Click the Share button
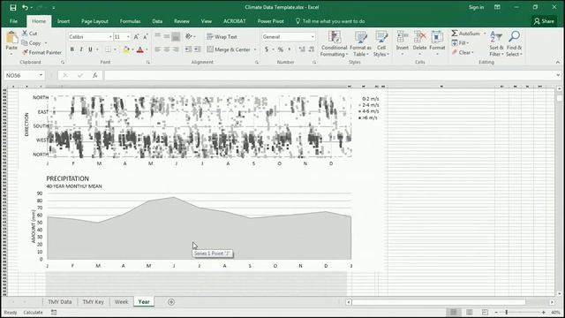Screen dimensions: 565x318 click(x=544, y=21)
